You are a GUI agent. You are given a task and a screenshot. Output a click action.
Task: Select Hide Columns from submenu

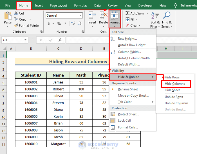(175, 84)
